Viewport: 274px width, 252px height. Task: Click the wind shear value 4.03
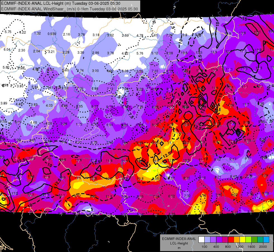pyautogui.click(x=49, y=106)
